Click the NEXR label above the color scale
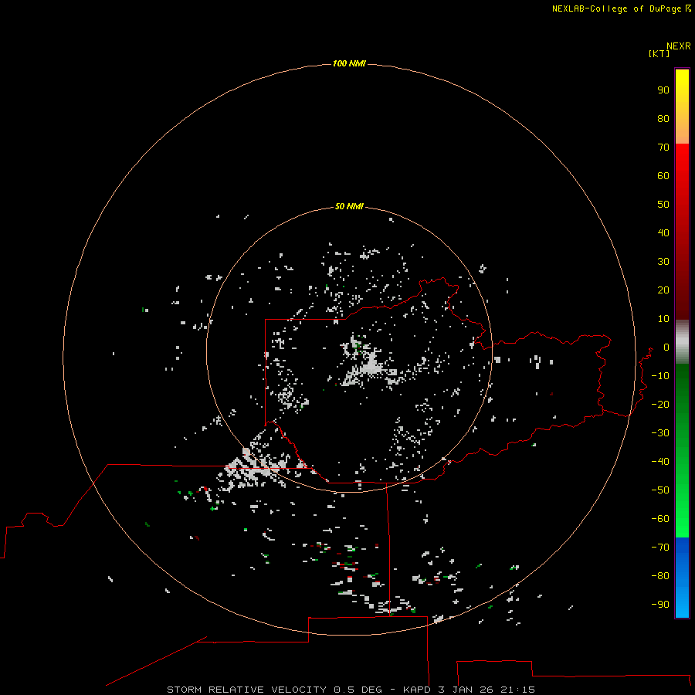 (679, 46)
